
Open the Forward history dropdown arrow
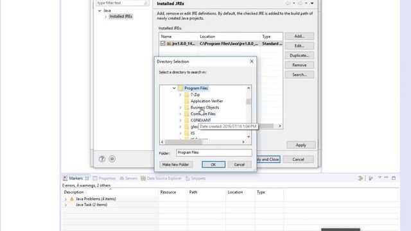[x=306, y=3]
